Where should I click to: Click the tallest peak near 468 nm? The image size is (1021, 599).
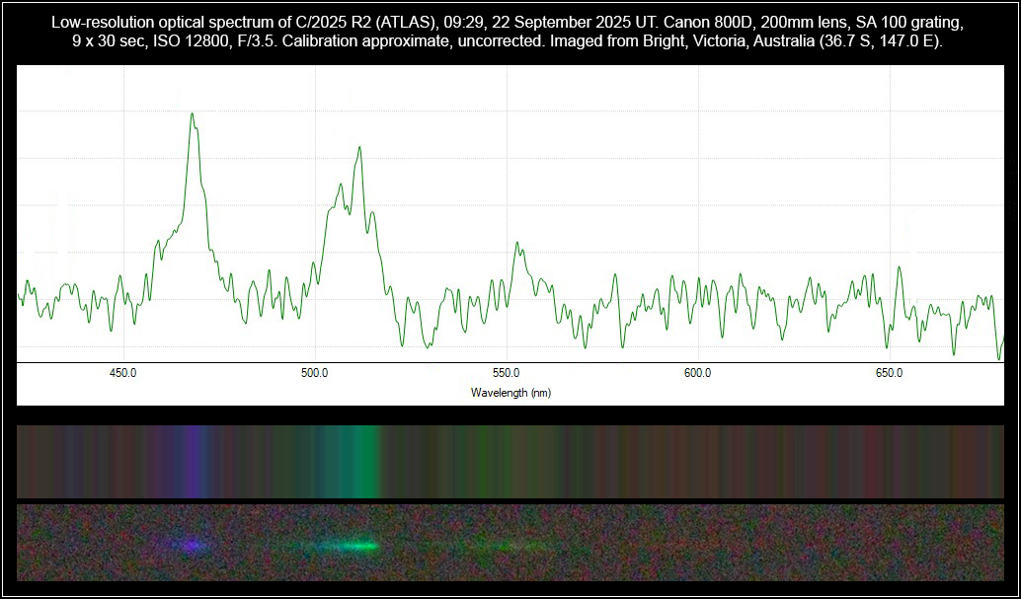[193, 114]
